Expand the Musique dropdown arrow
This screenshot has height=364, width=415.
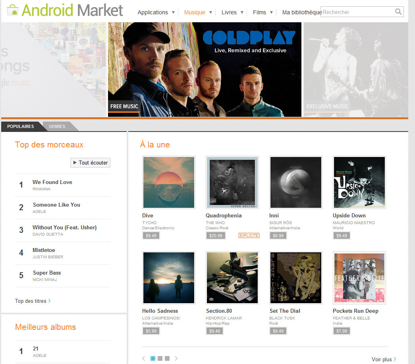[x=210, y=12]
